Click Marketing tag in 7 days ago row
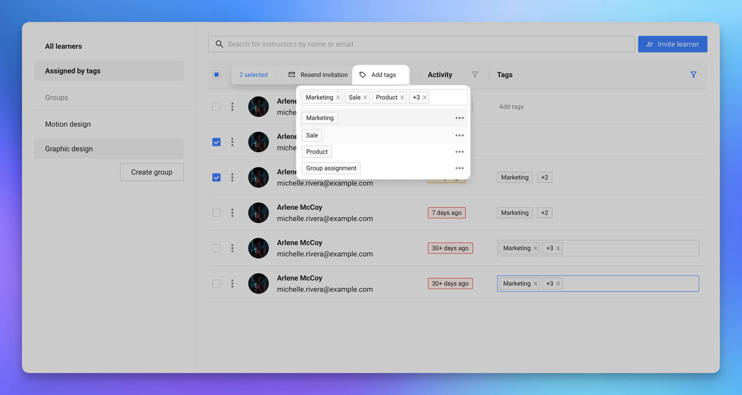The width and height of the screenshot is (742, 395). (x=515, y=213)
